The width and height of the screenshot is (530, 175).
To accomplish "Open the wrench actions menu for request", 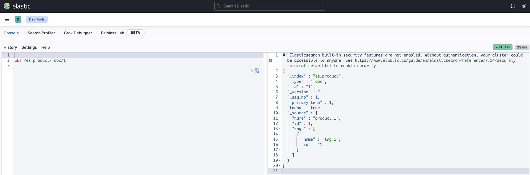I will 257,71.
